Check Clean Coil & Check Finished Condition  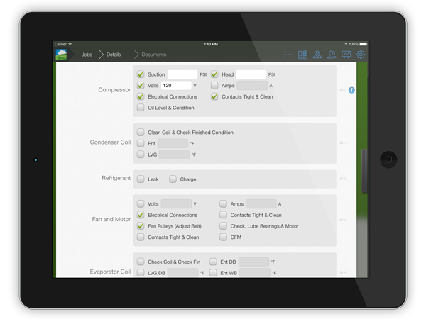tap(141, 132)
